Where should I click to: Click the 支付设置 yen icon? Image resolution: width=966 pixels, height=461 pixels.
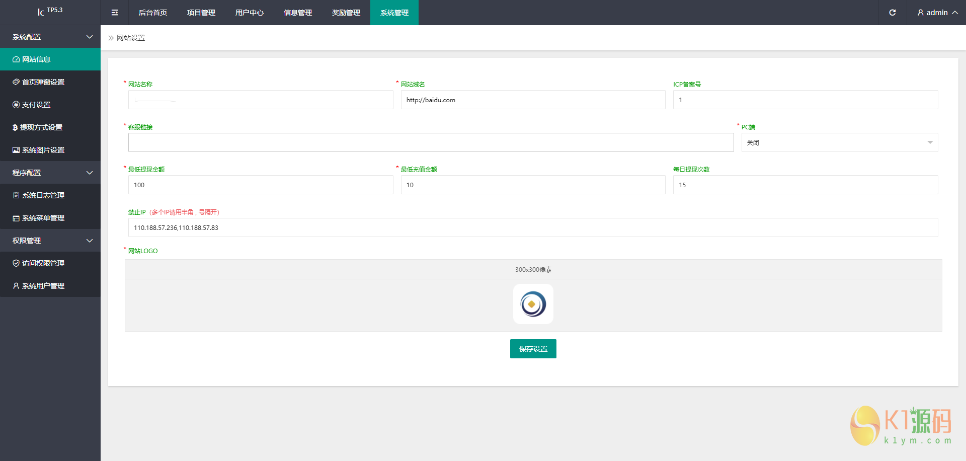click(16, 105)
